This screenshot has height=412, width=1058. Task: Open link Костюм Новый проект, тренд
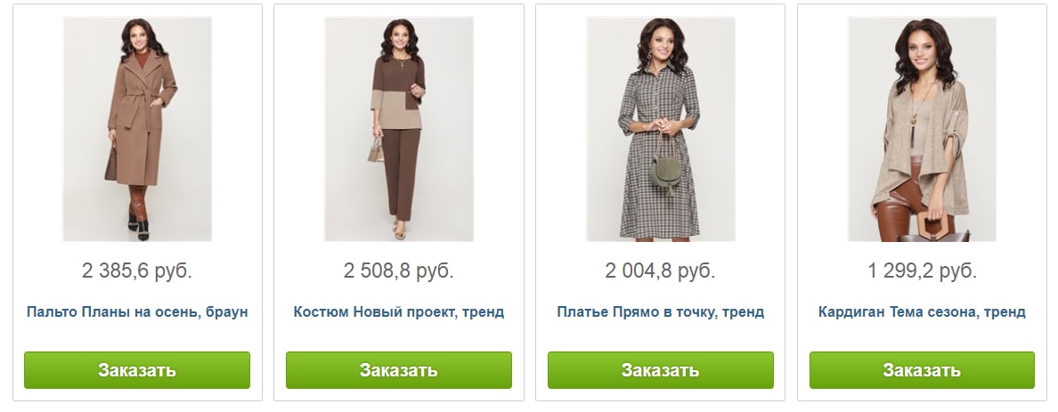tap(399, 312)
